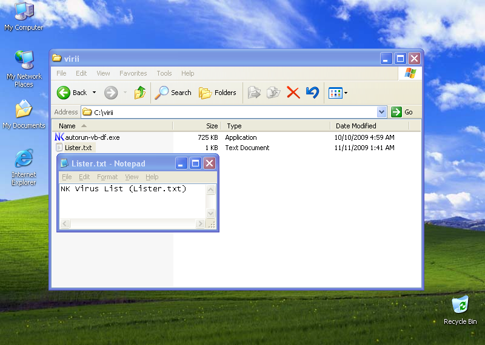
Task: Click the Up folder icon
Action: pyautogui.click(x=140, y=93)
